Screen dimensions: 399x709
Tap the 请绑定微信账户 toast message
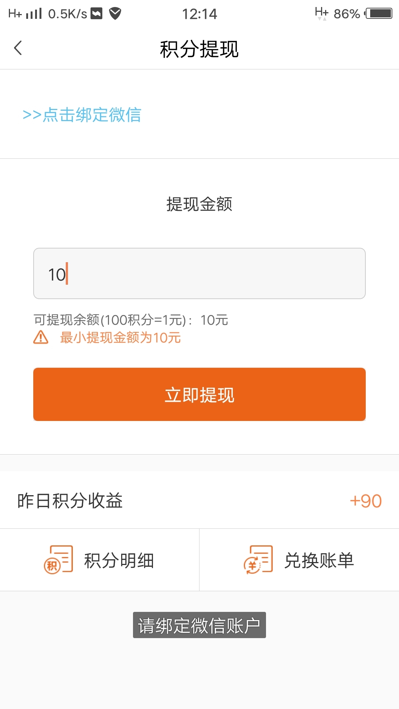coord(199,626)
